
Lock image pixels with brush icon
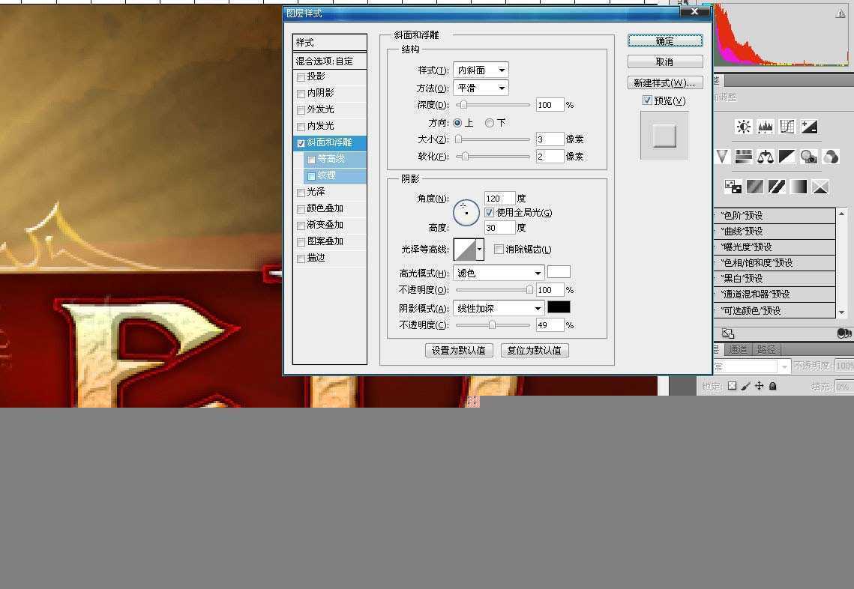[x=745, y=386]
